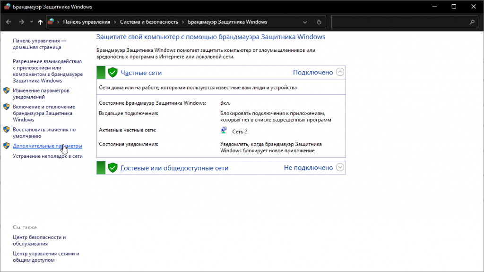
Task: Click the Не подключено status text
Action: click(308, 168)
